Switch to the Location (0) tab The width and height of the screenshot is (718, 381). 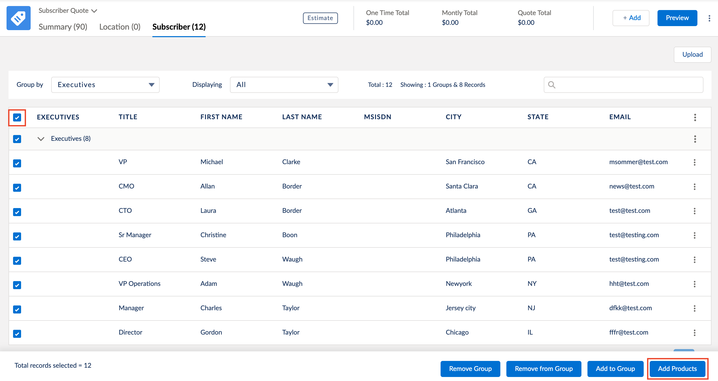(120, 27)
